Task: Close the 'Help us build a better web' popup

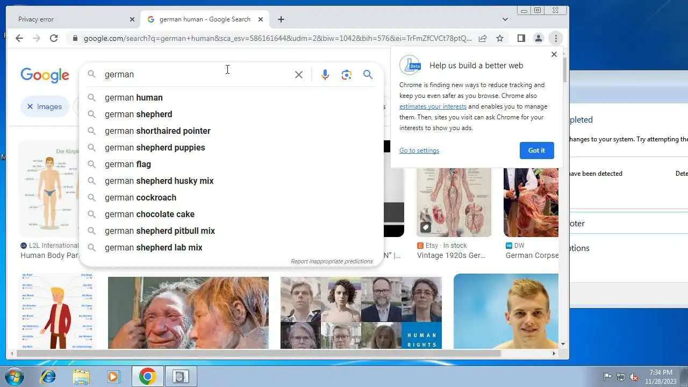Action: [554, 54]
